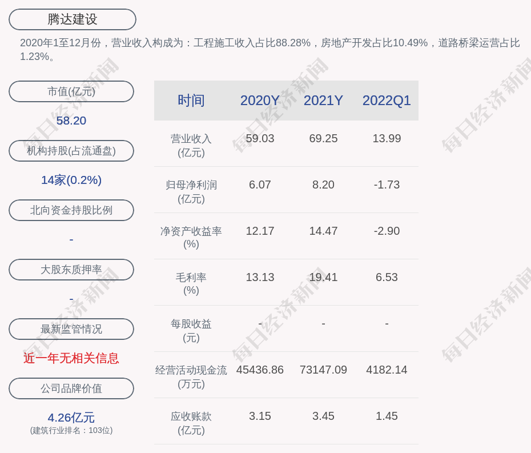Image resolution: width=531 pixels, height=453 pixels.
Task: Select the 每股收益 dash in 2021Y column
Action: coord(323,324)
